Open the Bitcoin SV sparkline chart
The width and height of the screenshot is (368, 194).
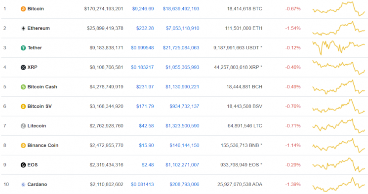338,107
